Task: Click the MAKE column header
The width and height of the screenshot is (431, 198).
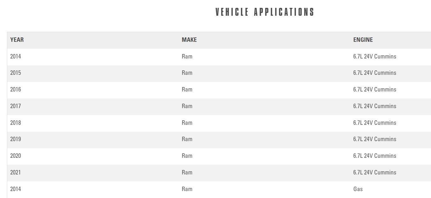Action: click(189, 40)
